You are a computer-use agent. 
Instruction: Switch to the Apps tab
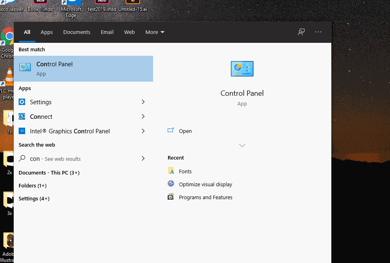point(47,32)
